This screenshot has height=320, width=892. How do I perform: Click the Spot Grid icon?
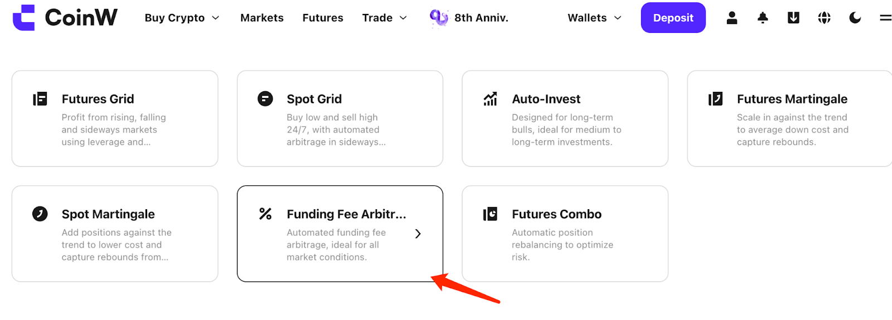tap(265, 99)
